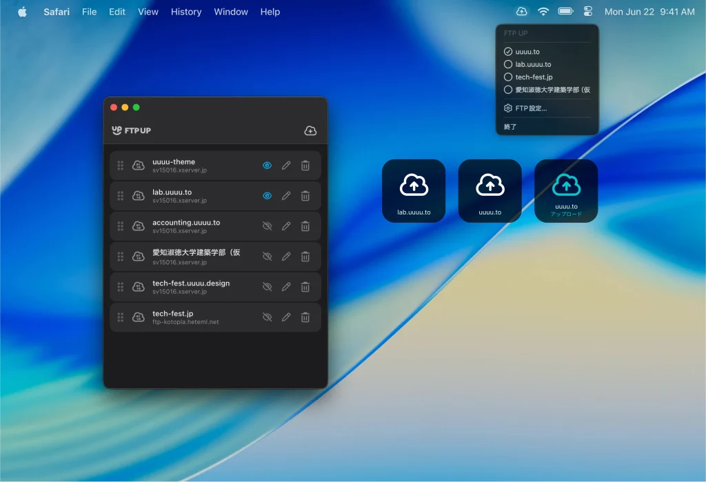Hide uuuu-theme using its eye icon
This screenshot has width=706, height=482.
coord(268,165)
